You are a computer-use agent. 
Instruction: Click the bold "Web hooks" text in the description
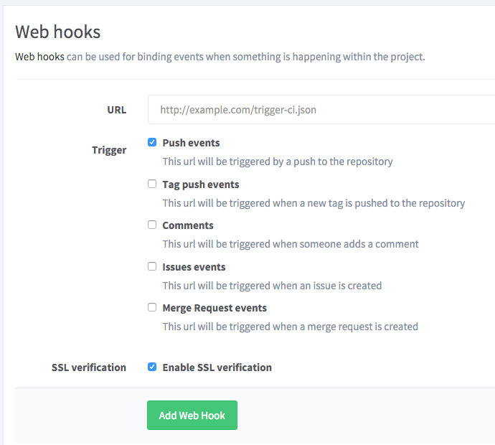point(39,56)
